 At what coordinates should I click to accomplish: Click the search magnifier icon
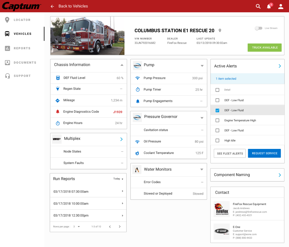[258, 7]
